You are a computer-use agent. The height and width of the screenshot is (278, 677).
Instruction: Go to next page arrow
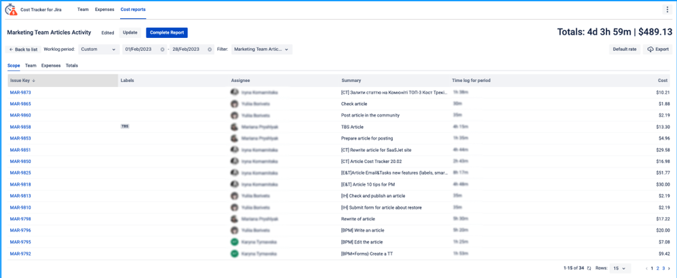pos(669,268)
